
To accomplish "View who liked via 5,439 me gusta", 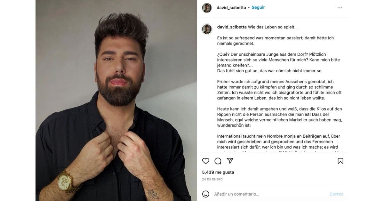I will point(218,172).
